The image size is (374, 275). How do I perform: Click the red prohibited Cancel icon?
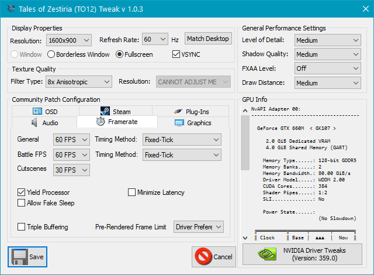203,256
